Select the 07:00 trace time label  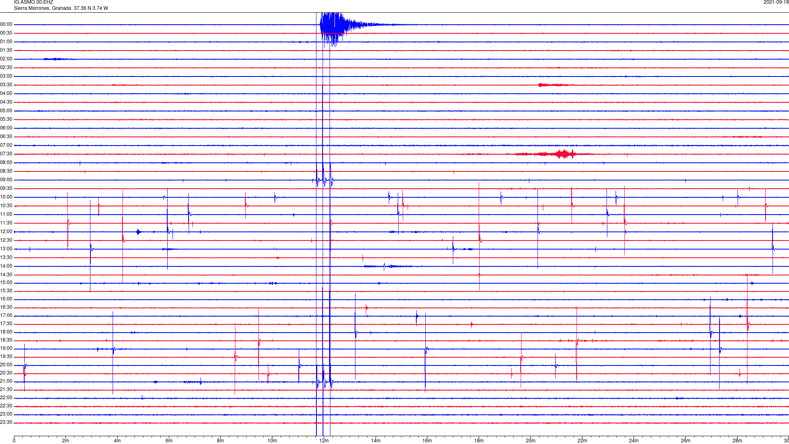pyautogui.click(x=6, y=146)
